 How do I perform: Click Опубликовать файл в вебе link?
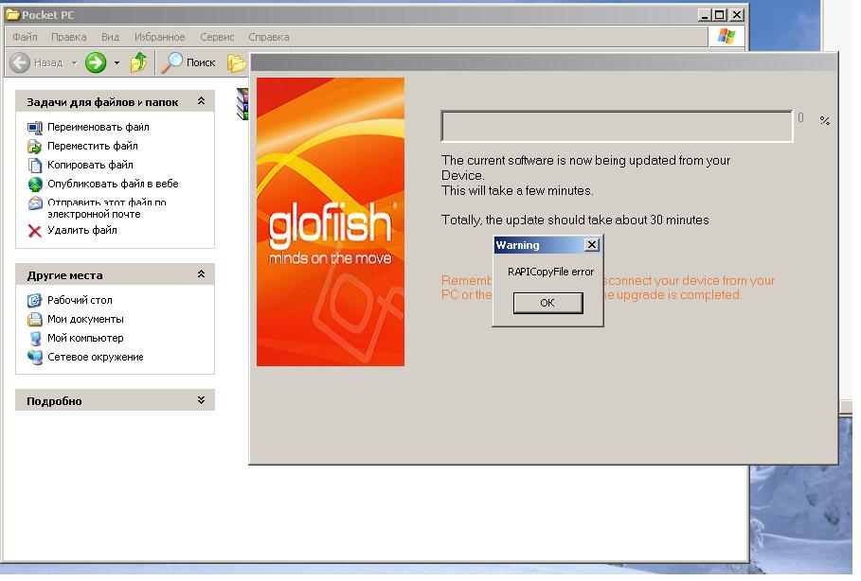[113, 184]
